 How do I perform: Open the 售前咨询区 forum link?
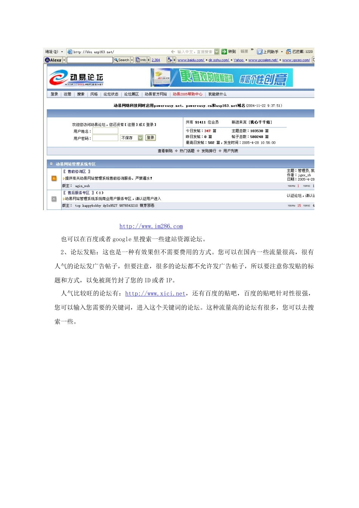tap(77, 172)
